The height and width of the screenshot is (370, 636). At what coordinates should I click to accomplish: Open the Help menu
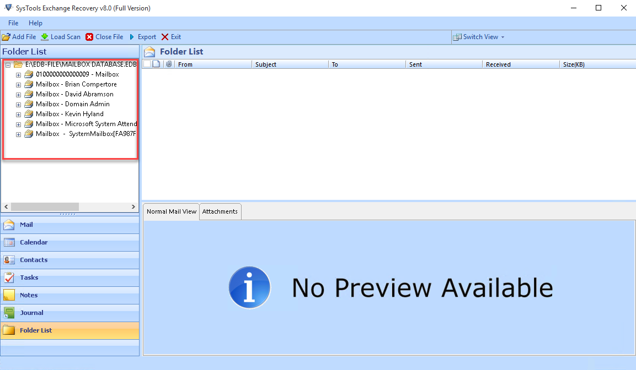pos(35,23)
